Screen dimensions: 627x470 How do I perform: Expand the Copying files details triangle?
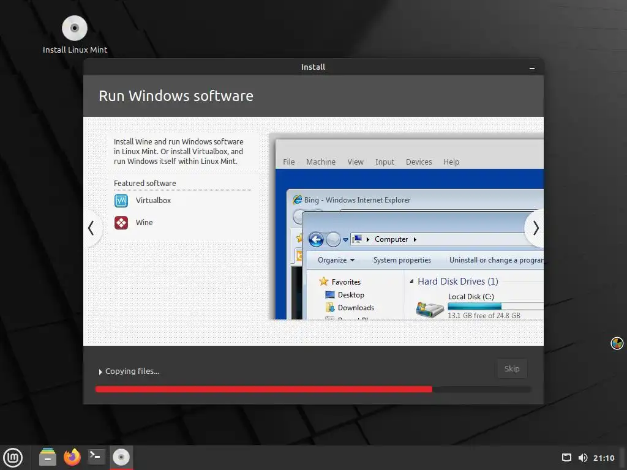(x=100, y=371)
